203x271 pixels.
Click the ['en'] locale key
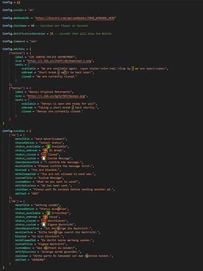coord(14,135)
